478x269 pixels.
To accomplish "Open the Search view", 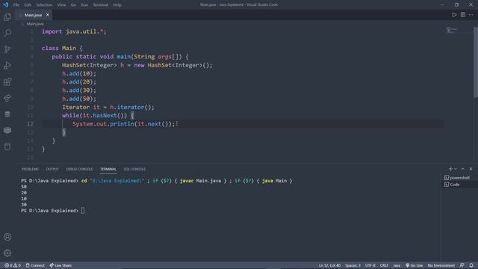I will (x=7, y=33).
